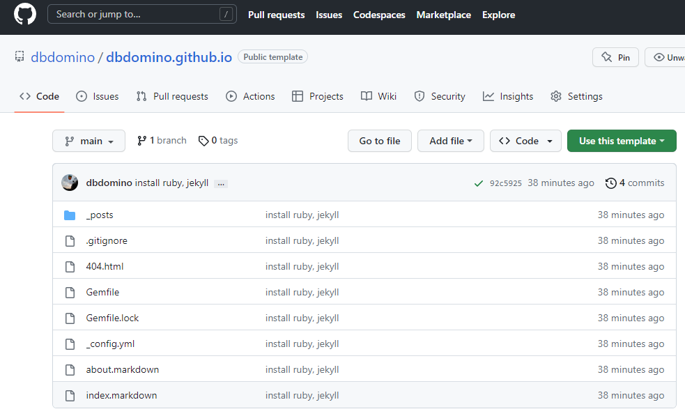This screenshot has height=416, width=685.
Task: Click the file icon next to index.markdown
Action: [70, 396]
